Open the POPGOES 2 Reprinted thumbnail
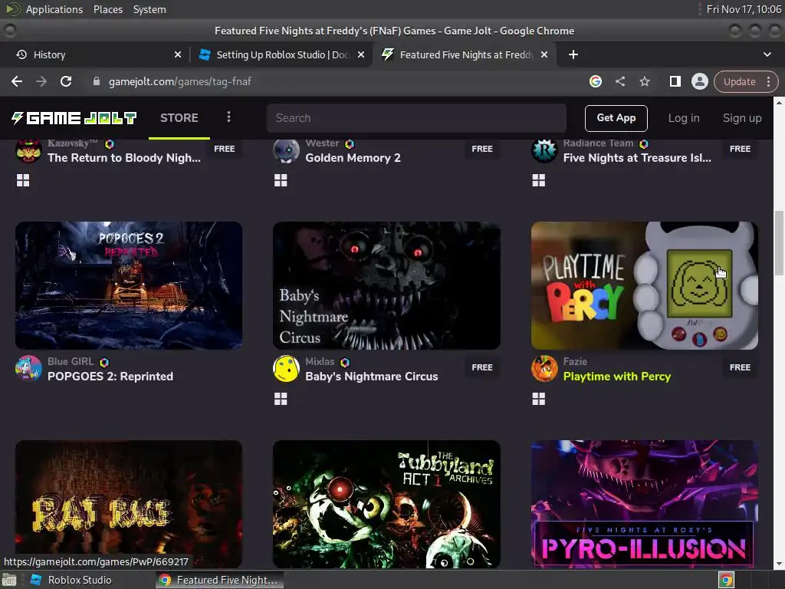Viewport: 785px width, 589px height. 129,285
